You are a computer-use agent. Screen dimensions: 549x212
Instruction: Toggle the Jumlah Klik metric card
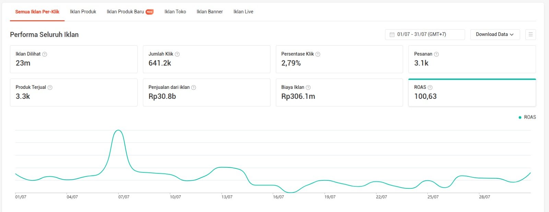(206, 59)
